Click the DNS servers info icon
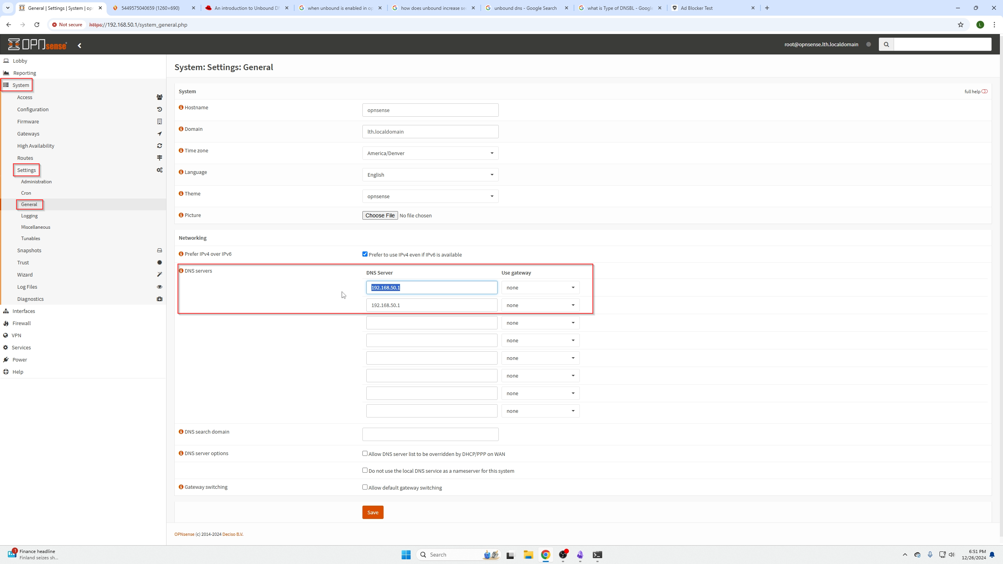Viewport: 1003px width, 564px height. [x=181, y=271]
